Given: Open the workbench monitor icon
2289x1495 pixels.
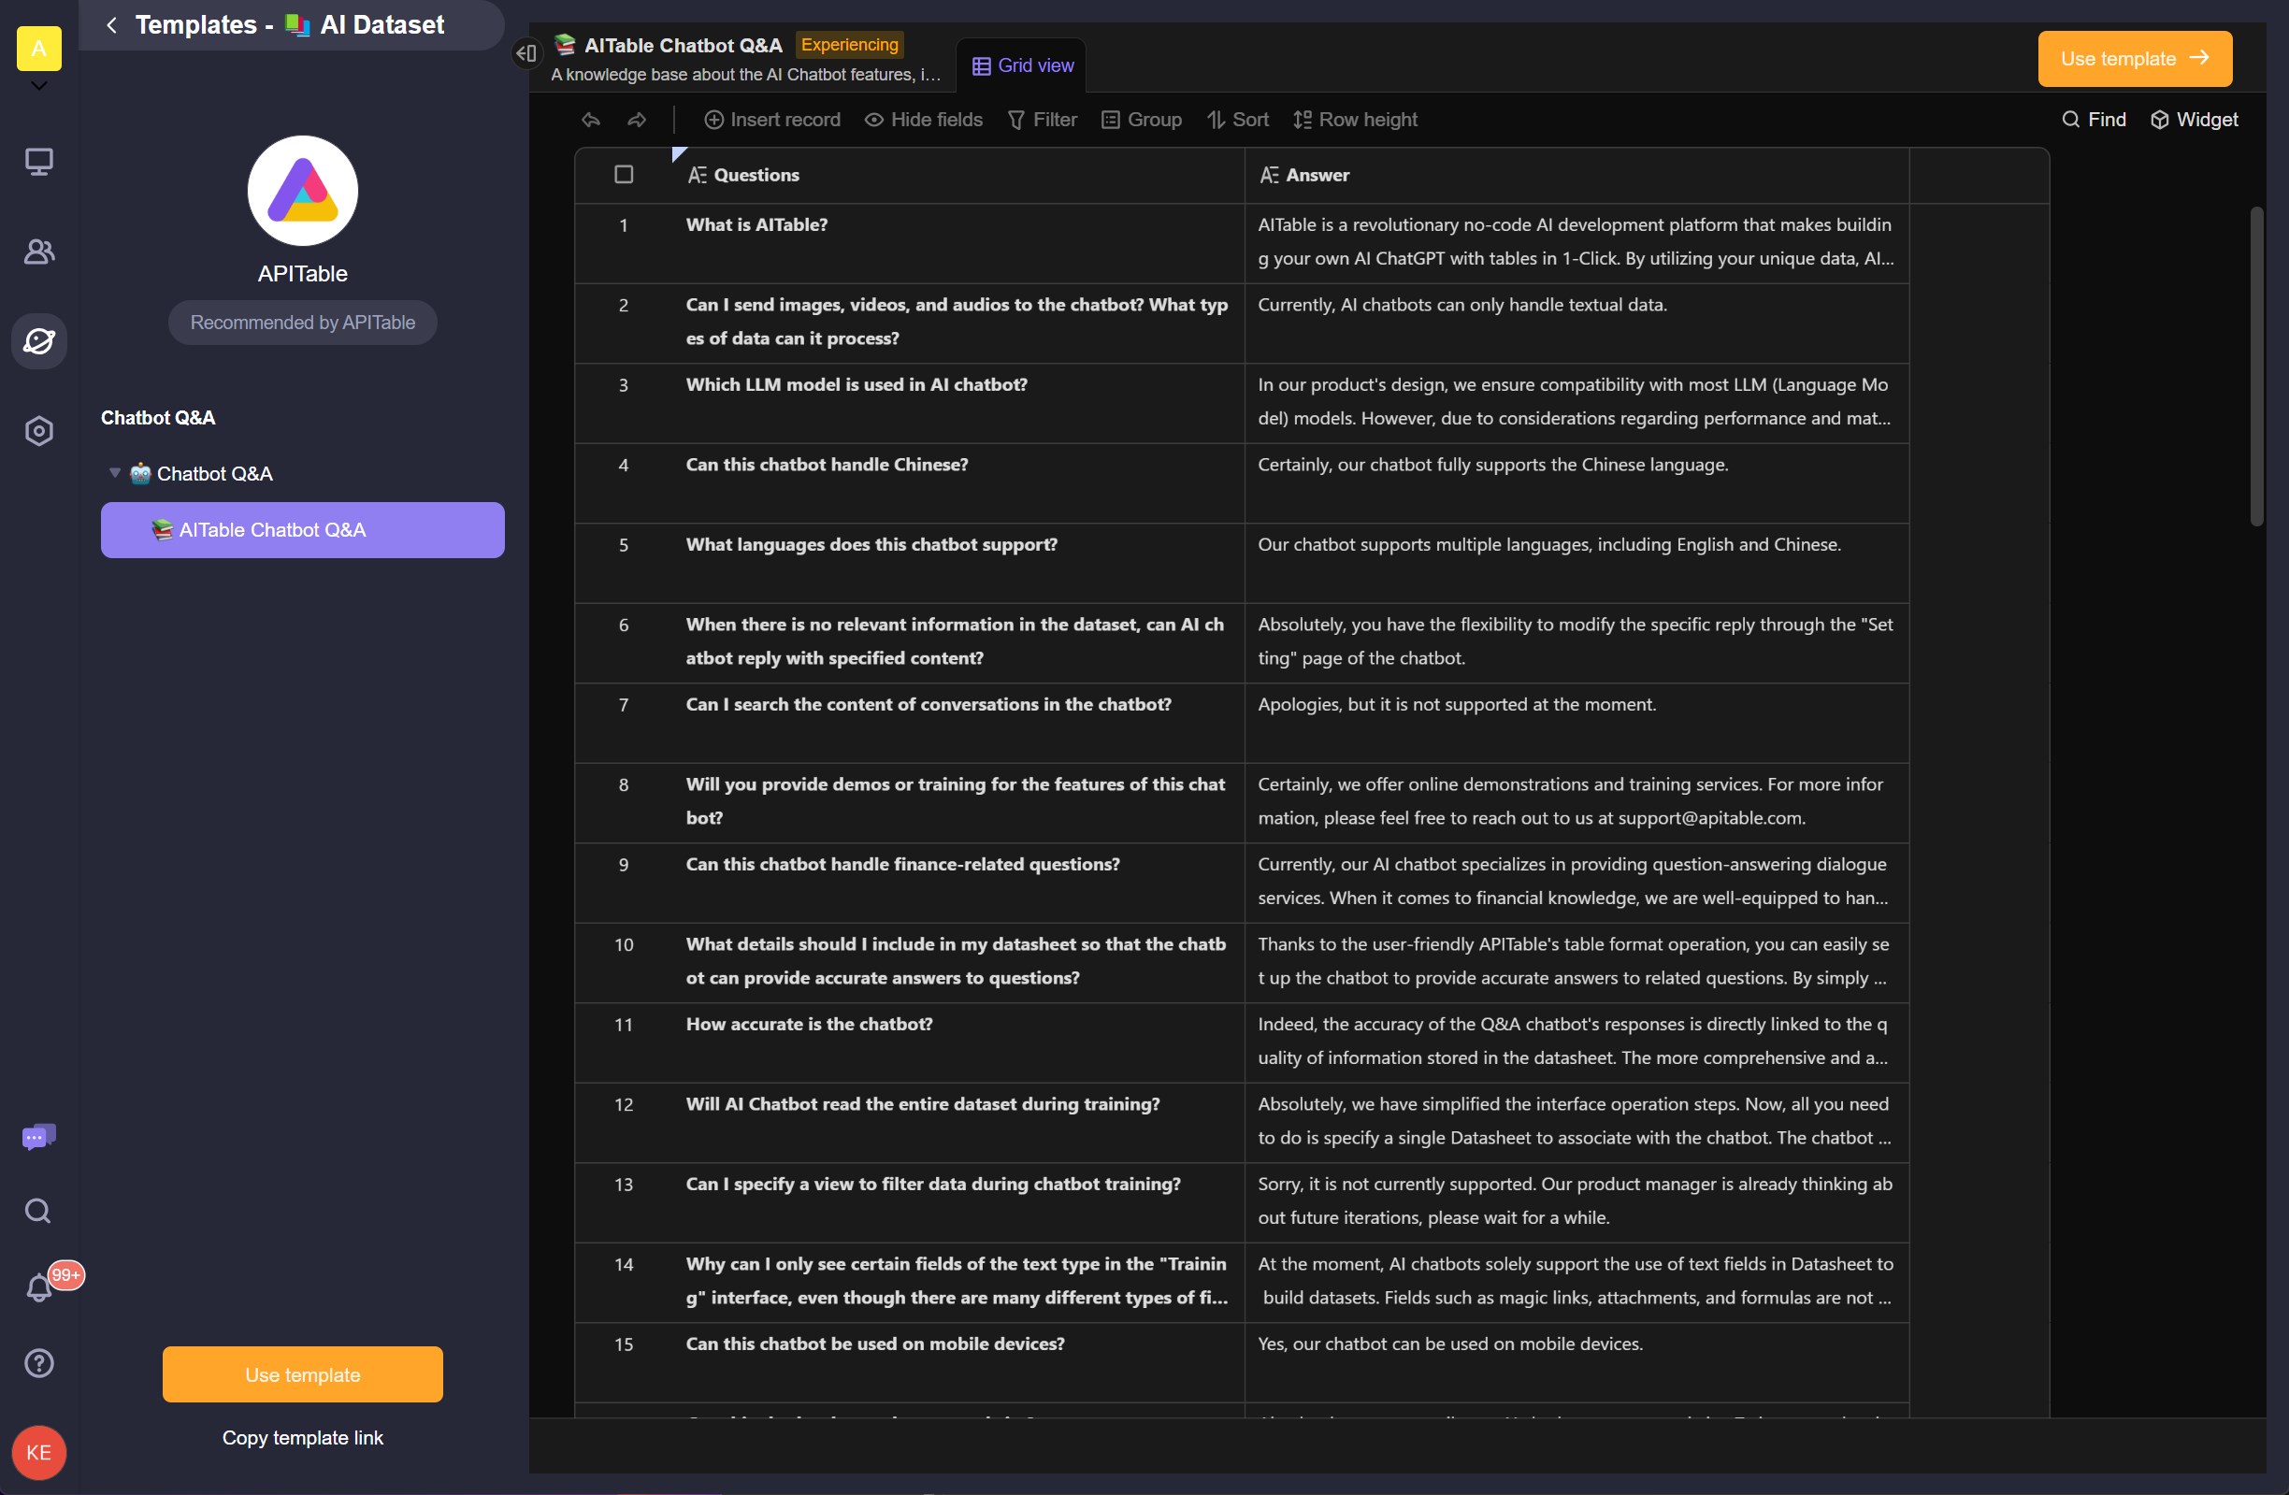Looking at the screenshot, I should (x=39, y=161).
